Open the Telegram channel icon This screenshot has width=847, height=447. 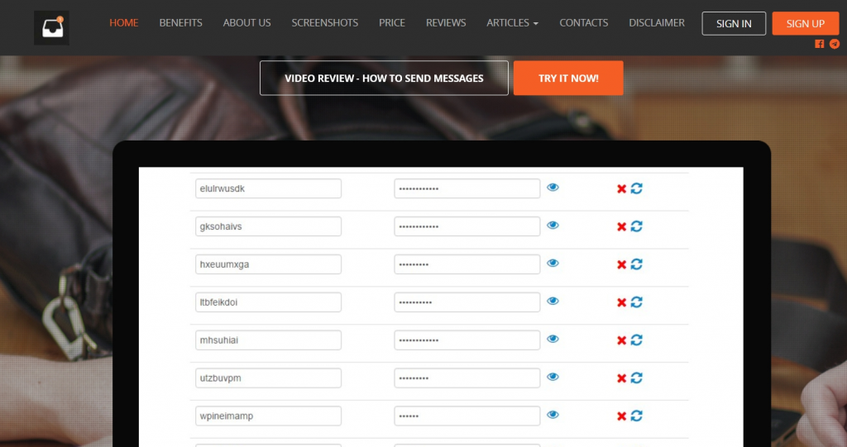click(835, 44)
